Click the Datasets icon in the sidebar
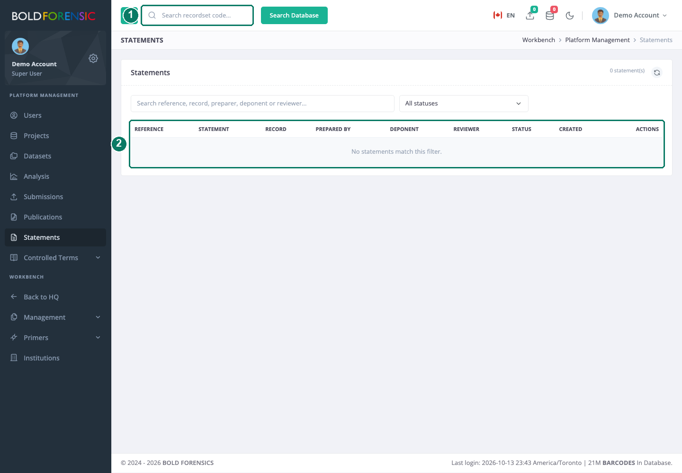This screenshot has height=473, width=682. [x=14, y=156]
